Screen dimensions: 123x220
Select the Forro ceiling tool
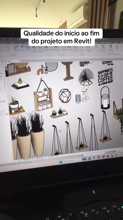tap(23, 48)
